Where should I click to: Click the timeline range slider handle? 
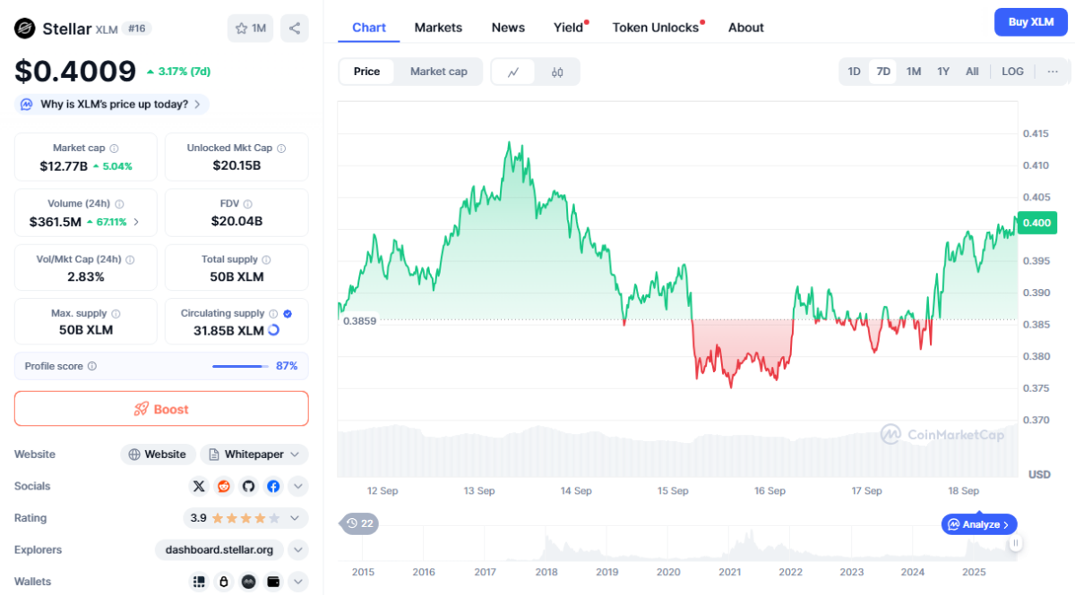[1016, 543]
